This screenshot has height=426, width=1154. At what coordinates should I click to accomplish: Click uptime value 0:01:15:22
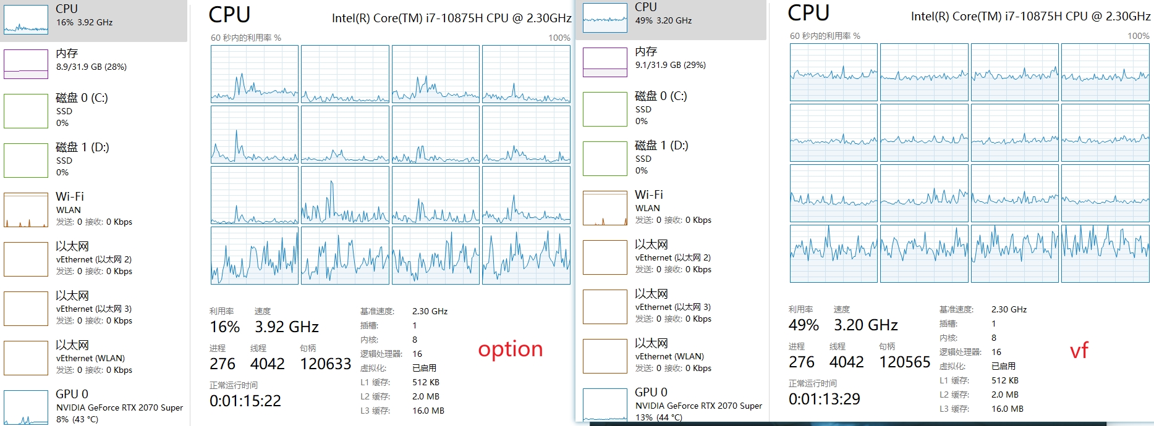[245, 401]
